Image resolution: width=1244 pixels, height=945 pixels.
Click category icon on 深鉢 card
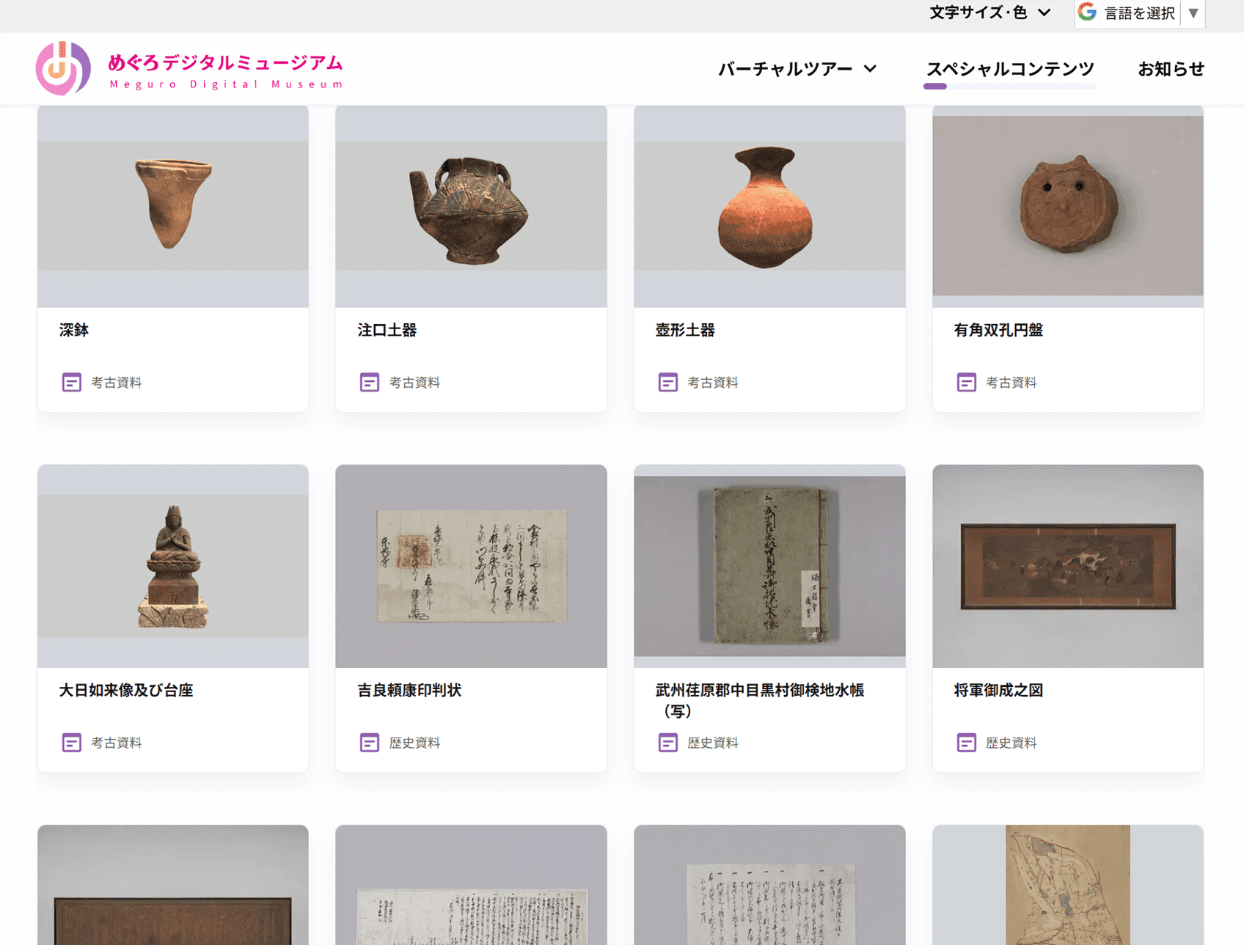(x=71, y=382)
